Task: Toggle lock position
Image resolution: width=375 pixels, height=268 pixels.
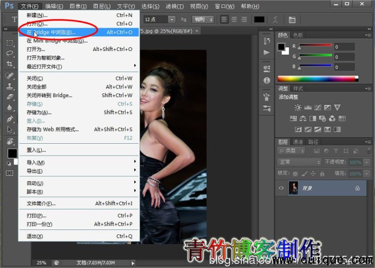Action: (313, 174)
